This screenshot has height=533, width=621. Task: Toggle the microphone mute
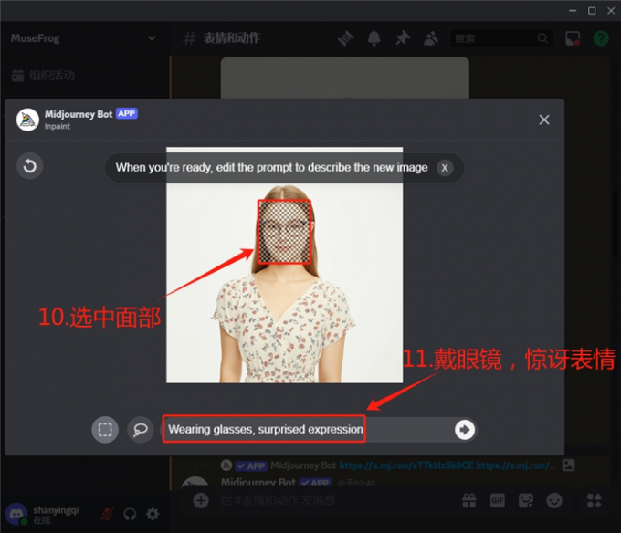point(107,514)
